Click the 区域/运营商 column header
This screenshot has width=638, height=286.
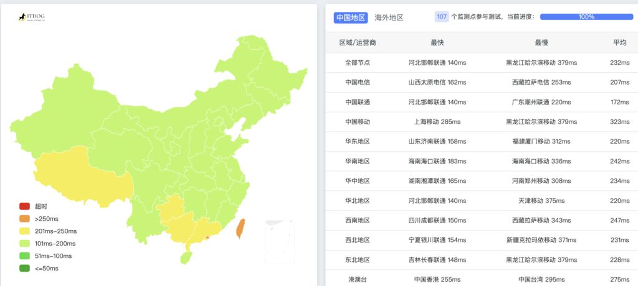coord(358,43)
